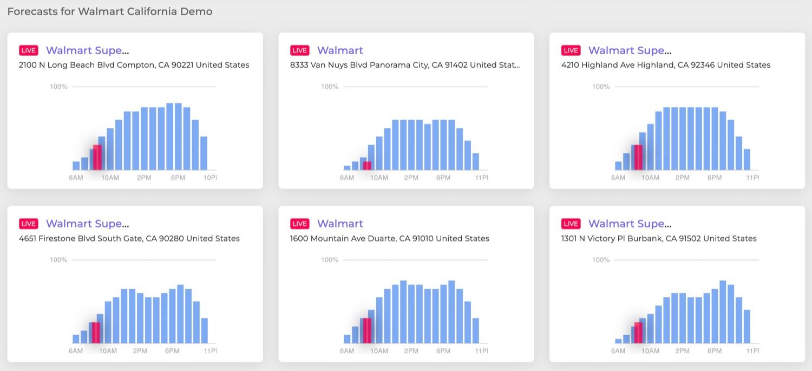Click address 2100 N Long Beach Blvd Compton
This screenshot has height=371, width=812.
tap(134, 65)
